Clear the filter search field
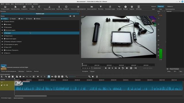 (70, 16)
